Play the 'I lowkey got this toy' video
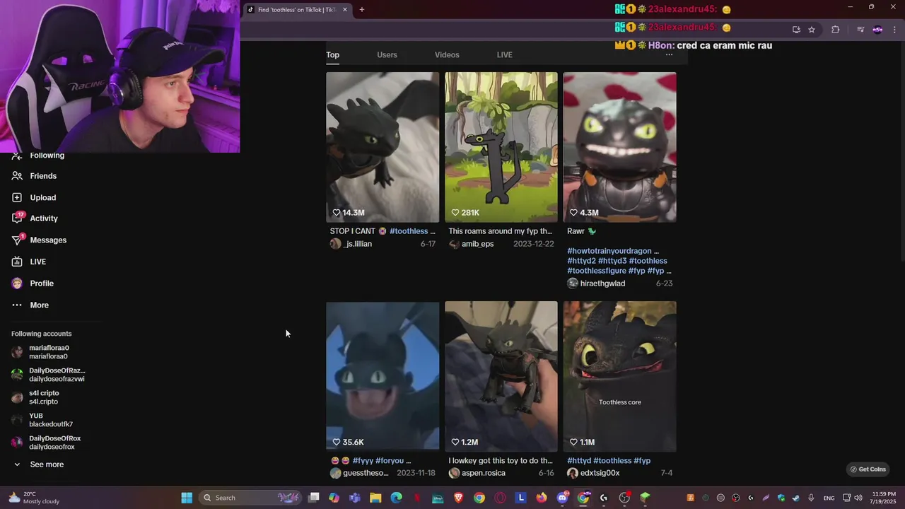This screenshot has height=509, width=905. pos(501,377)
